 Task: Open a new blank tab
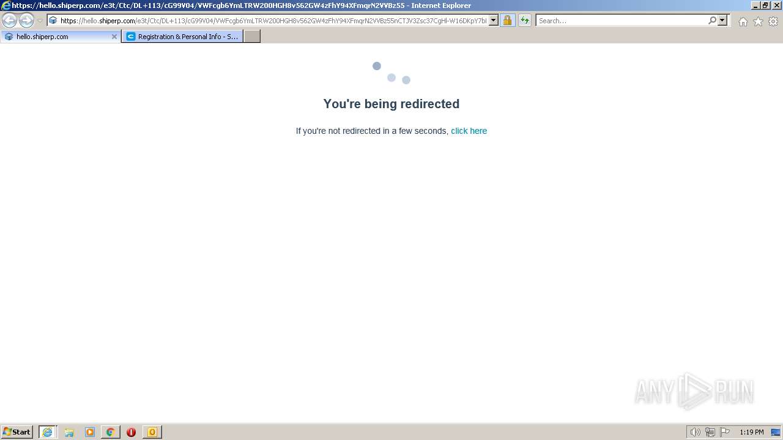[x=252, y=37]
